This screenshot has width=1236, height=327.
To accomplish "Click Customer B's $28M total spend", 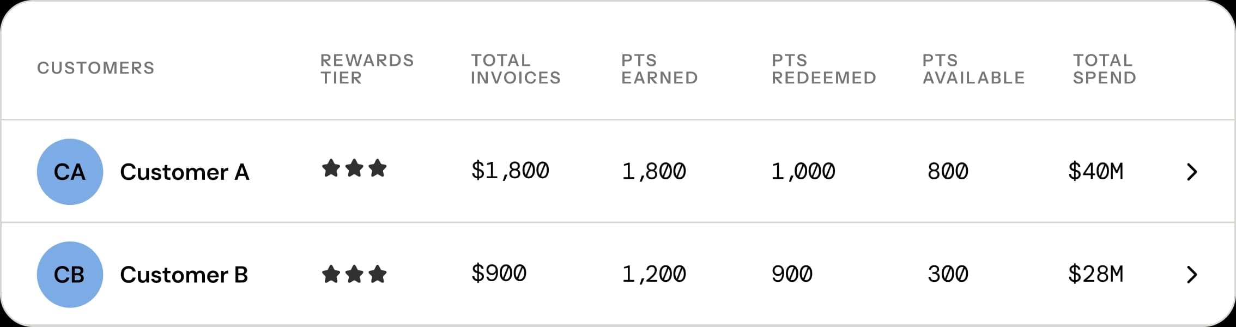I will pos(1095,274).
